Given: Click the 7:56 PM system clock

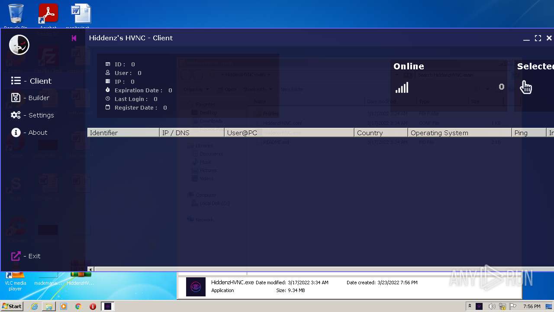Looking at the screenshot, I should (531, 306).
